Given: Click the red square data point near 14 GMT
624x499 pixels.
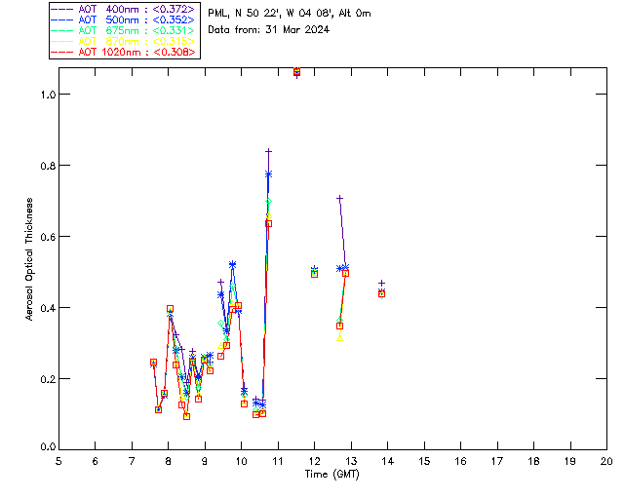Looking at the screenshot, I should coord(381,294).
